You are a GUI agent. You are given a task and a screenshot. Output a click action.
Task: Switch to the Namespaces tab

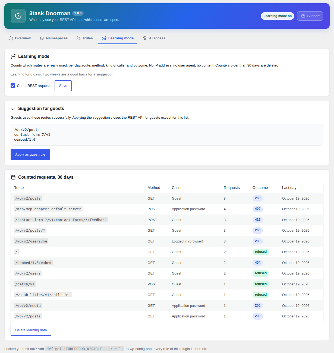tap(54, 38)
